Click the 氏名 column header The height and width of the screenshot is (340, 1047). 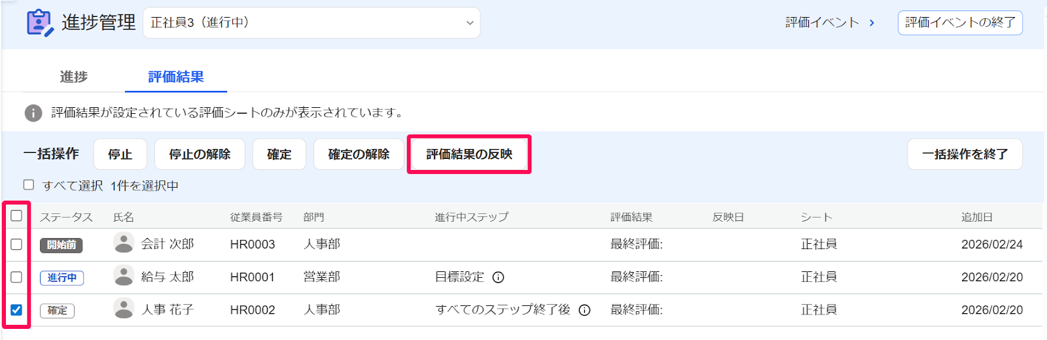coord(124,217)
